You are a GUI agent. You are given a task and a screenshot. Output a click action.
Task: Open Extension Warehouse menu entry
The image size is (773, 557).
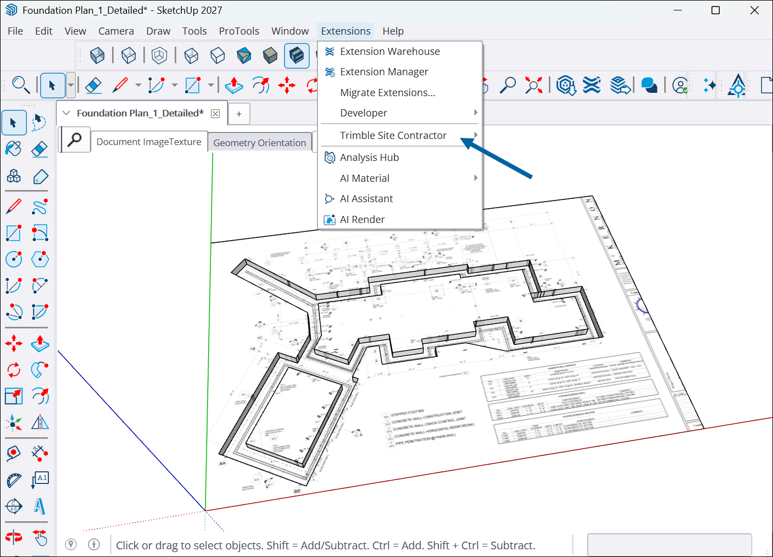400,51
